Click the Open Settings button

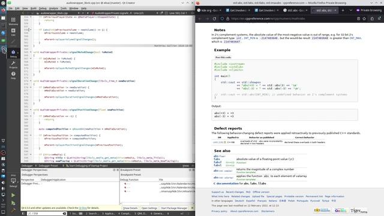pyautogui.click(x=149, y=208)
